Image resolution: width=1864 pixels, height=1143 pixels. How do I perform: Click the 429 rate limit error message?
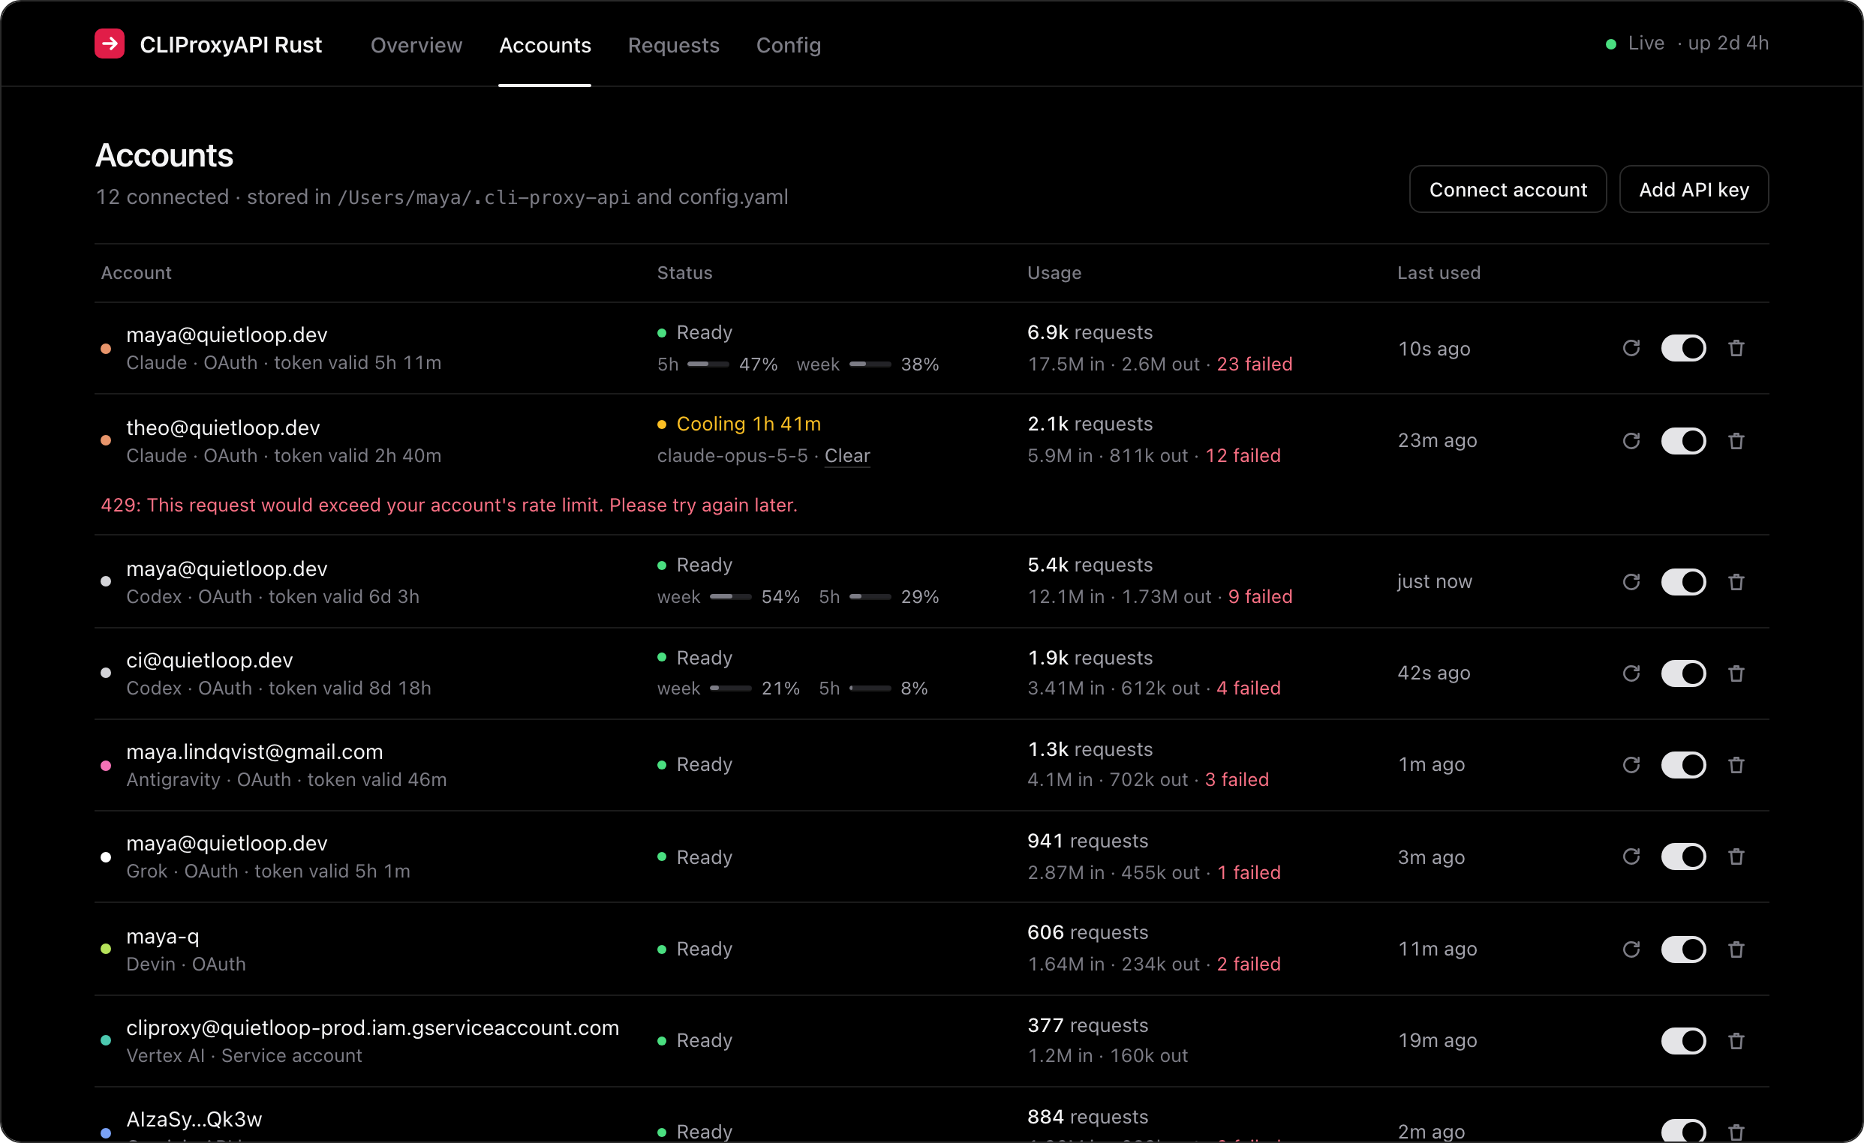tap(449, 504)
